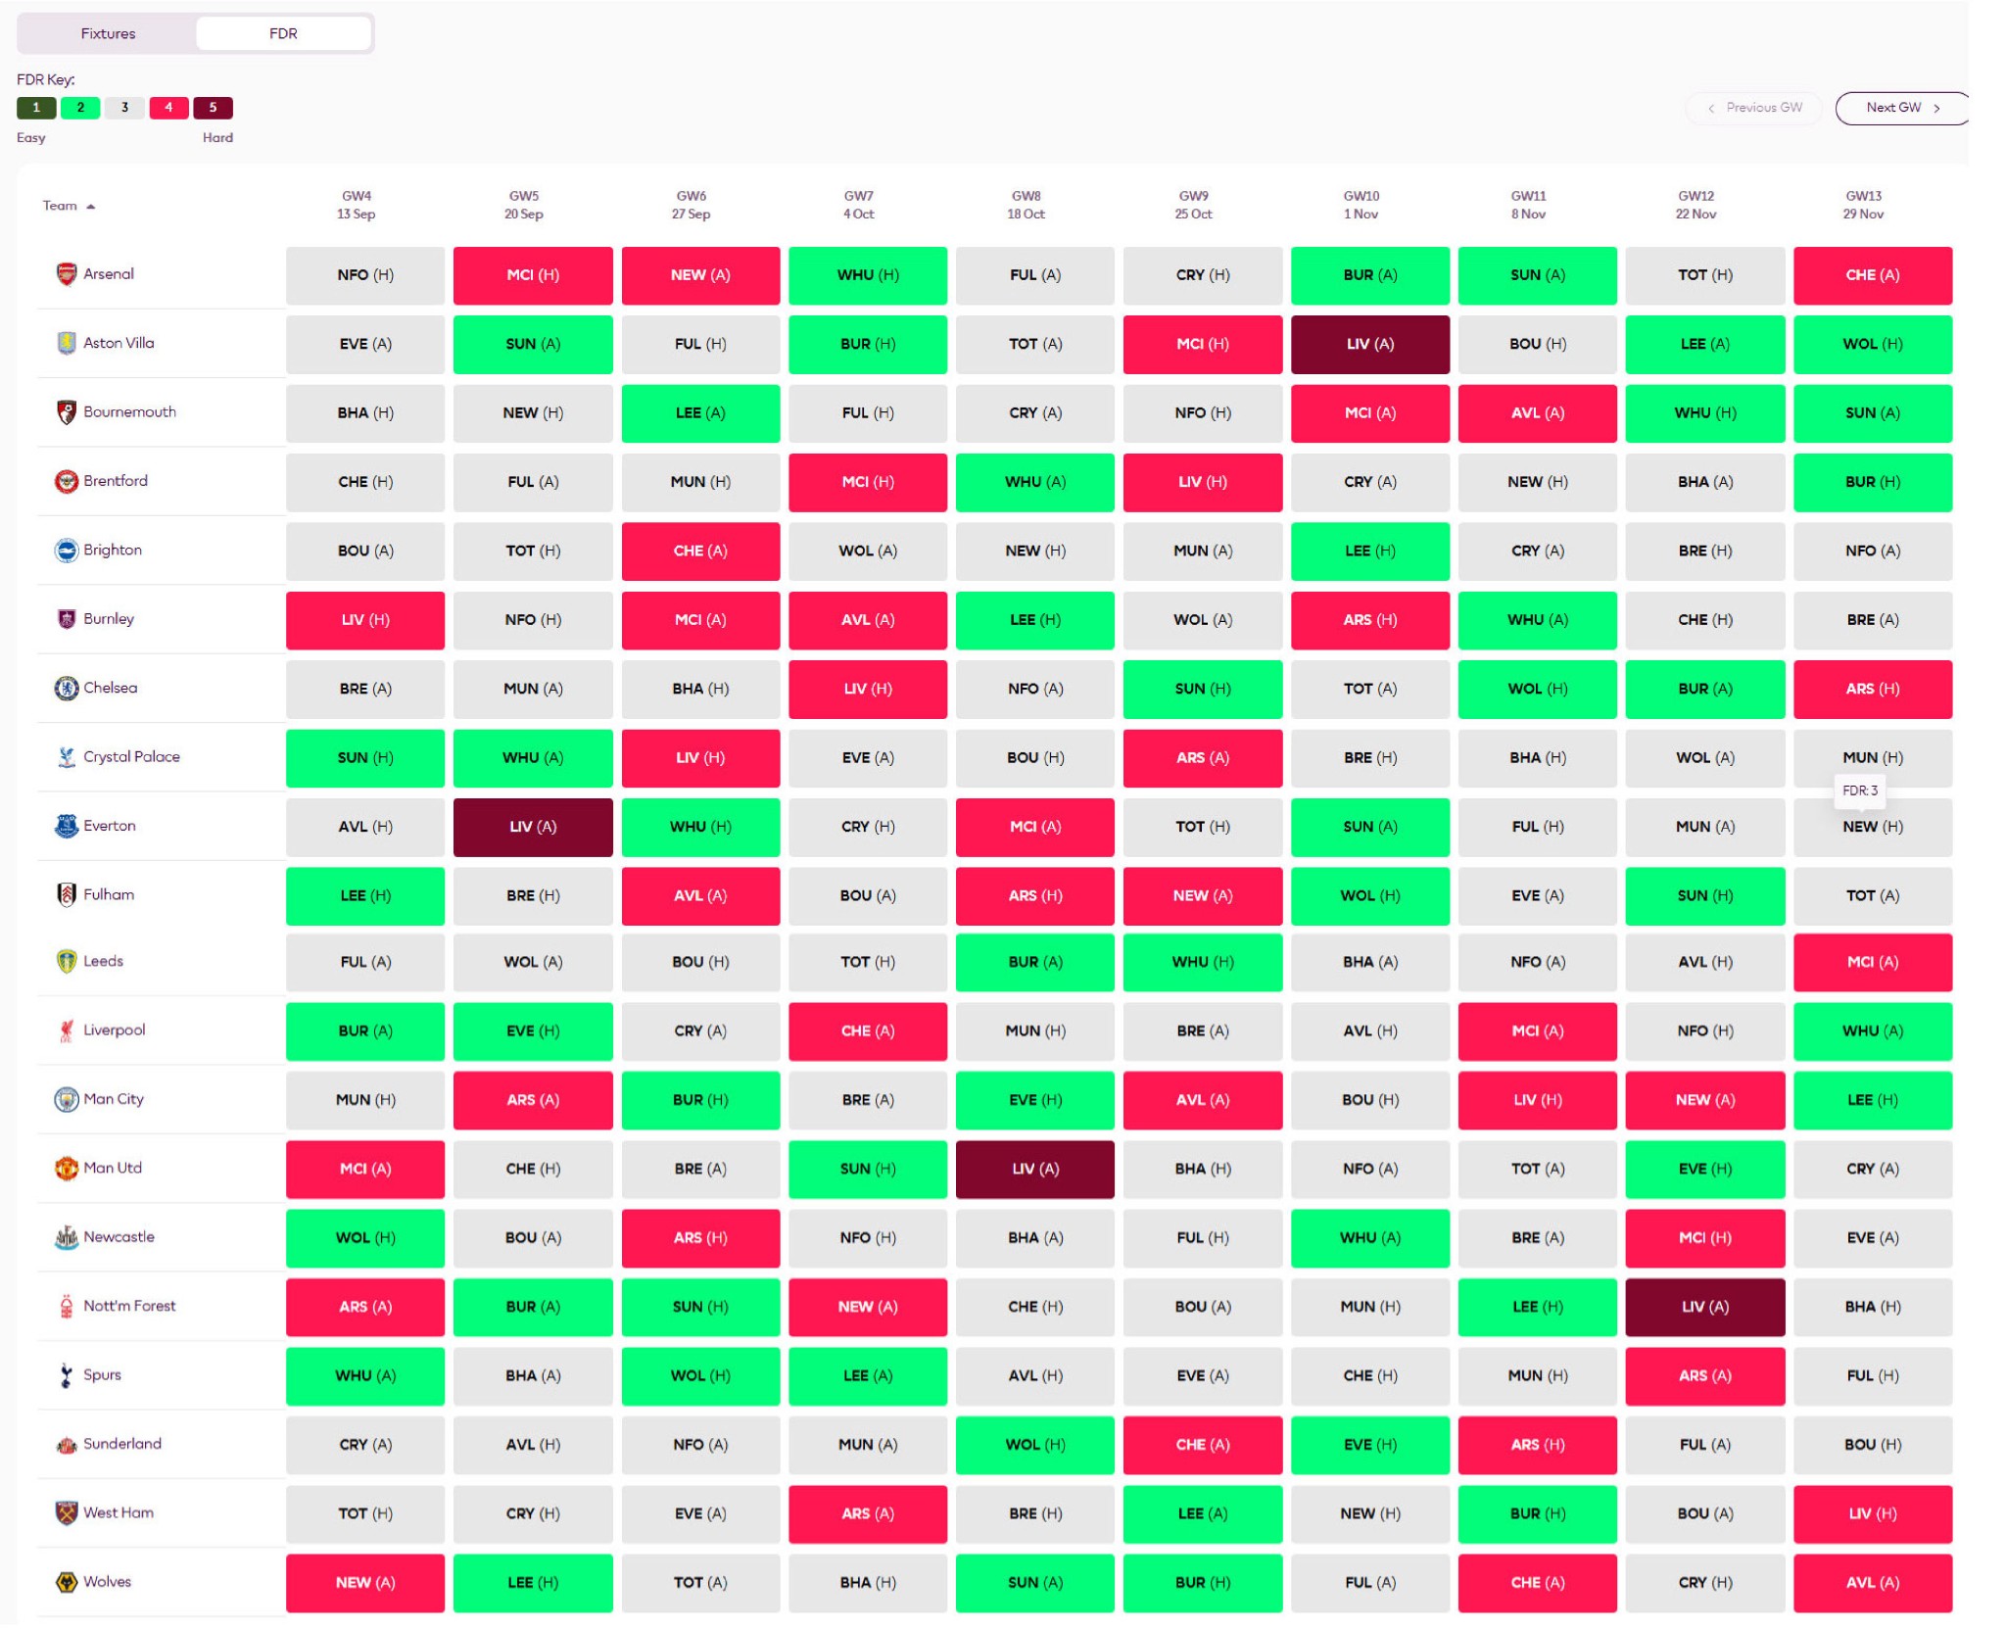The width and height of the screenshot is (2006, 1629).
Task: Click Man Utd's GW8 LIV (A) fixture
Action: pos(1035,1169)
